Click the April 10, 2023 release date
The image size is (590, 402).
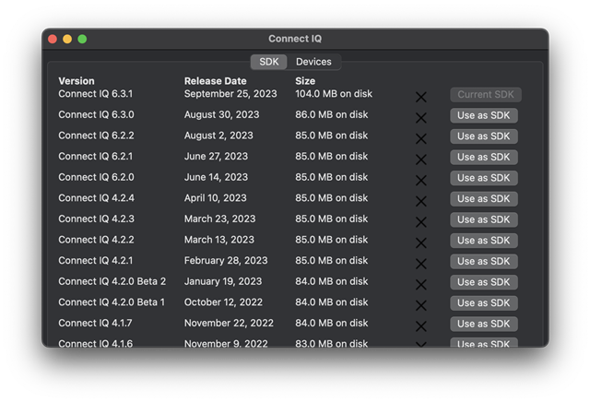(215, 198)
